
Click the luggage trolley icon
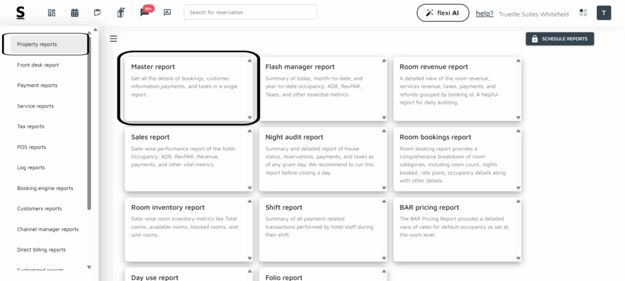(120, 13)
